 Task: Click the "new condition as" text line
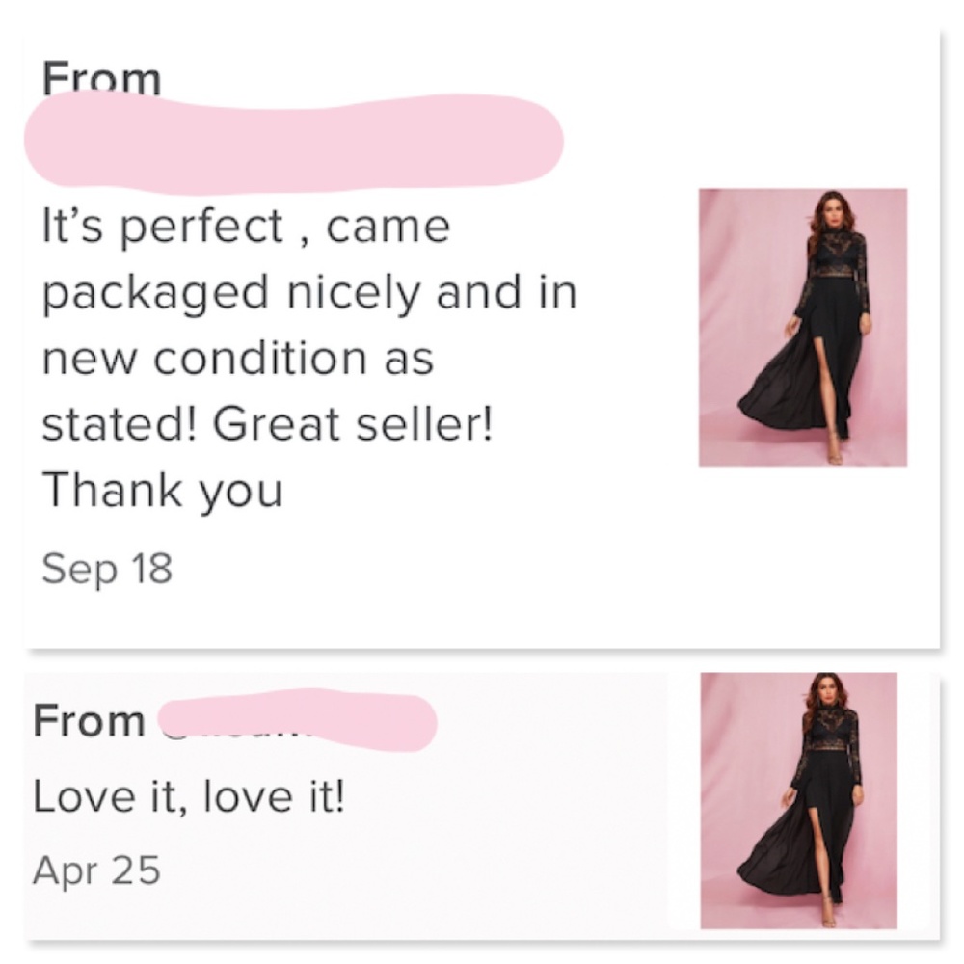tap(237, 360)
